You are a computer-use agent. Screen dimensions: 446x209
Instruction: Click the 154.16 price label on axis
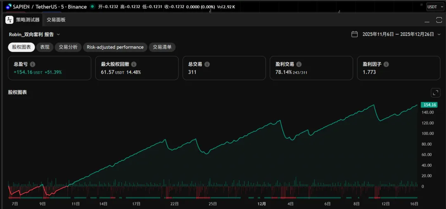(x=430, y=105)
